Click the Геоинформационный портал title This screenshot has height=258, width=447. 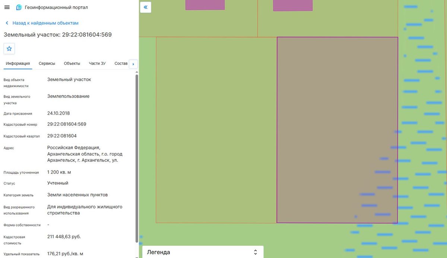pos(57,7)
